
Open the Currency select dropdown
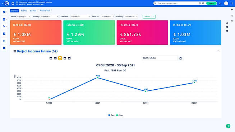131,16
